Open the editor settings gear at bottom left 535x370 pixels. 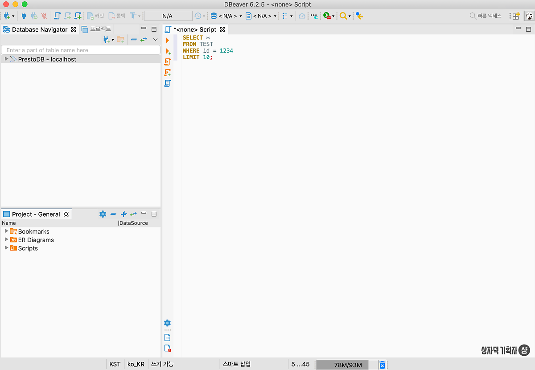point(168,323)
